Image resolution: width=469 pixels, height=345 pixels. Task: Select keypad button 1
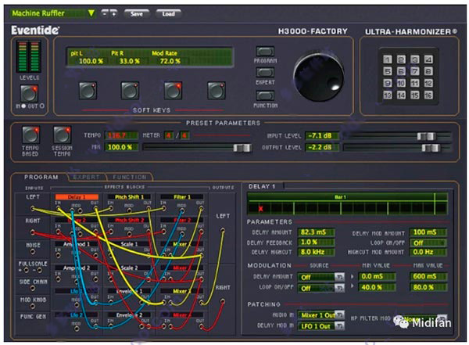coord(388,59)
